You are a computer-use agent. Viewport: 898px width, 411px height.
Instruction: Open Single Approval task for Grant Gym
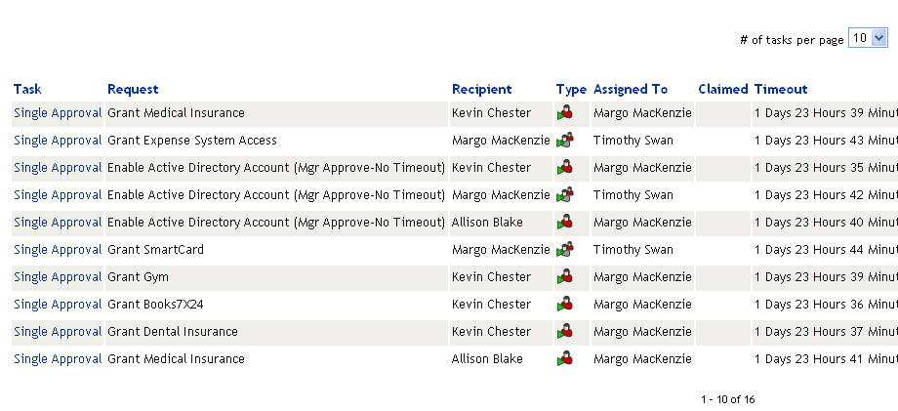pos(58,277)
